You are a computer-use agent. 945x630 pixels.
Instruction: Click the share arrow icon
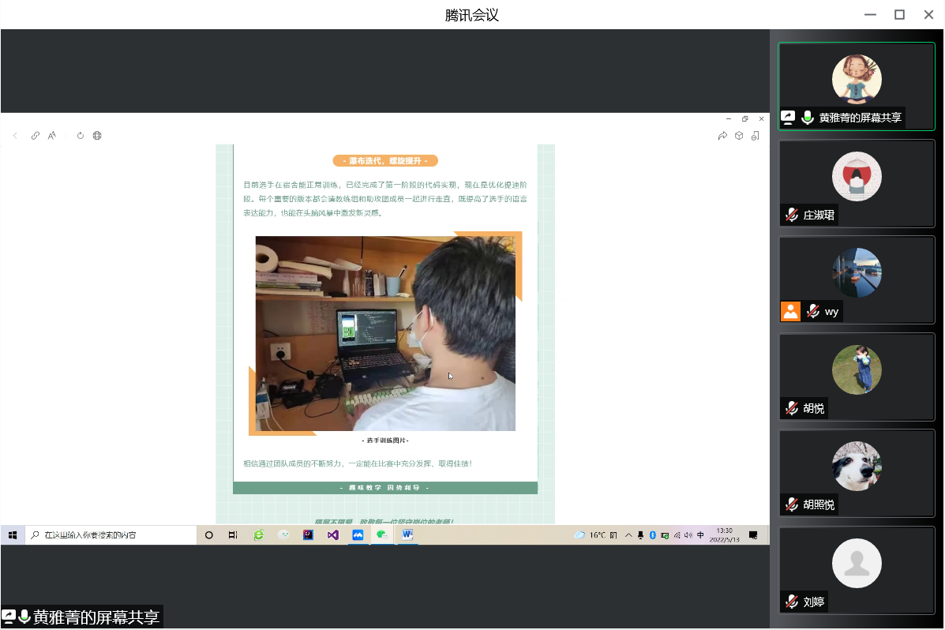tap(722, 136)
